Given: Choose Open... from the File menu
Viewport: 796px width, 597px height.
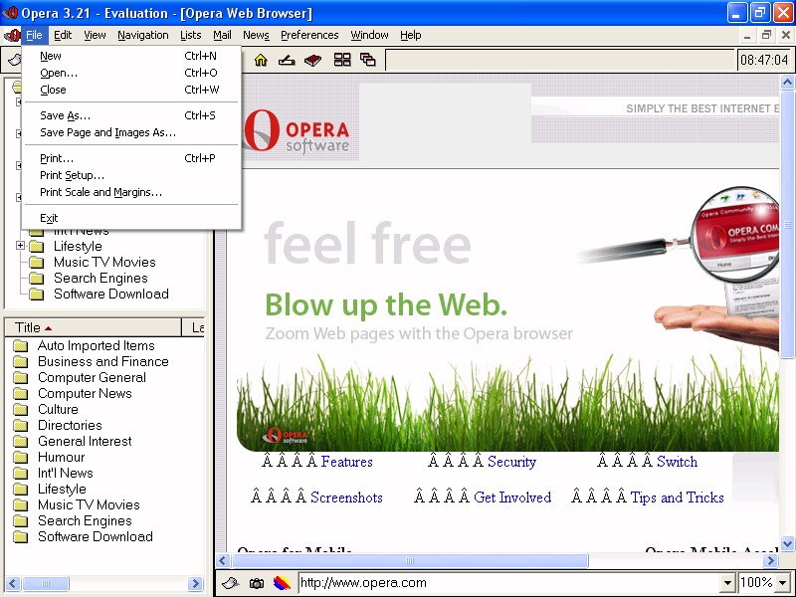Looking at the screenshot, I should coord(131,73).
